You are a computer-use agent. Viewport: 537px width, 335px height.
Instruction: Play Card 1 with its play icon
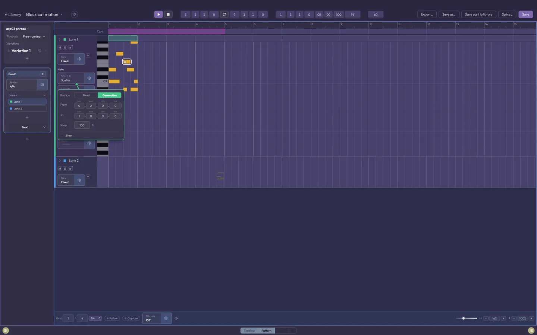pyautogui.click(x=43, y=74)
